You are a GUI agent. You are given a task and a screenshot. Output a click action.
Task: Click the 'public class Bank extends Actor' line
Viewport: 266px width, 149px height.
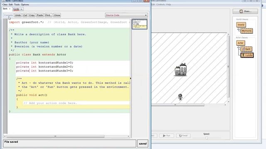point(37,55)
